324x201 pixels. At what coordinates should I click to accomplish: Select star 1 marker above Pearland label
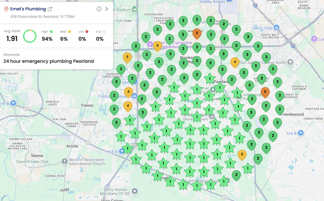point(210,79)
